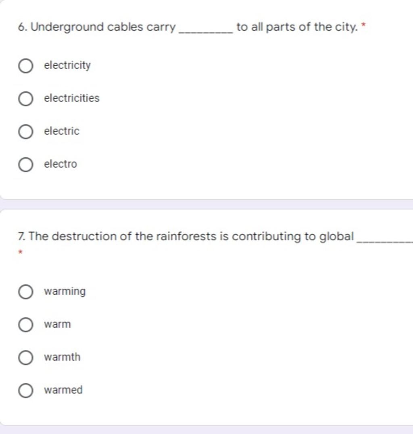Click the 'Underground cables carry' question text
This screenshot has height=434, width=413.
pyautogui.click(x=103, y=27)
